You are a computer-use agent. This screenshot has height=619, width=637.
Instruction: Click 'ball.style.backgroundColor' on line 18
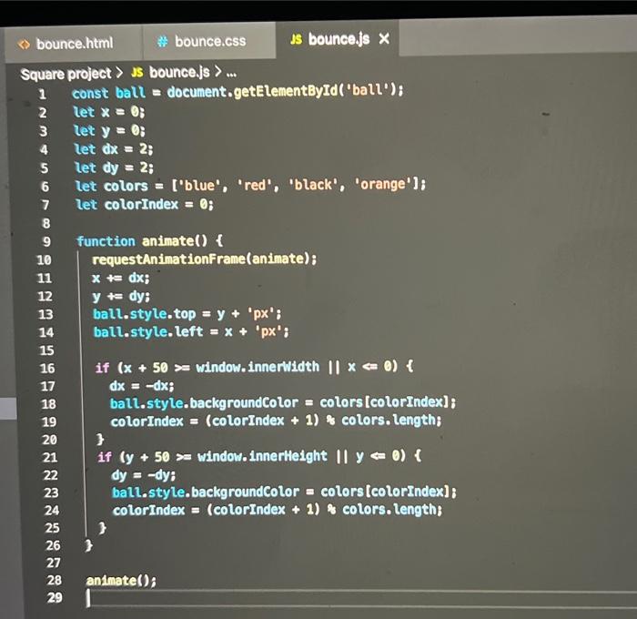click(x=205, y=402)
